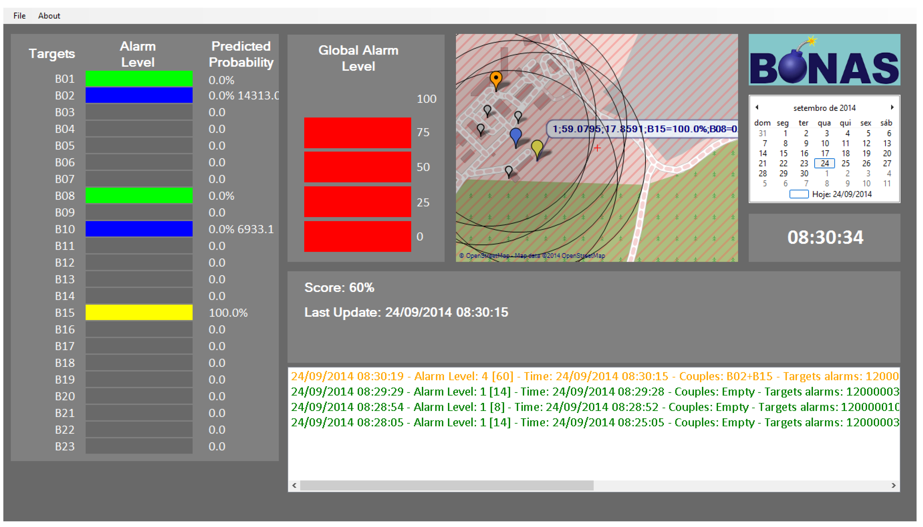923x527 pixels.
Task: Click B10 blue alarm level bar
Action: pos(139,229)
